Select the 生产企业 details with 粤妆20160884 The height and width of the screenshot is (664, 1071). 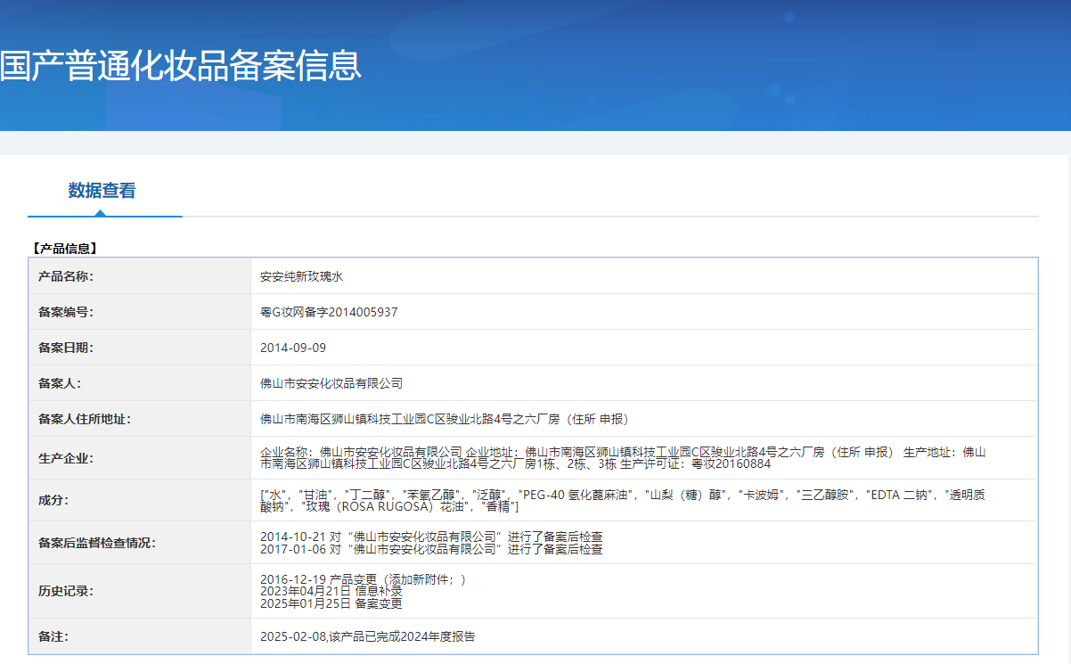pyautogui.click(x=623, y=458)
